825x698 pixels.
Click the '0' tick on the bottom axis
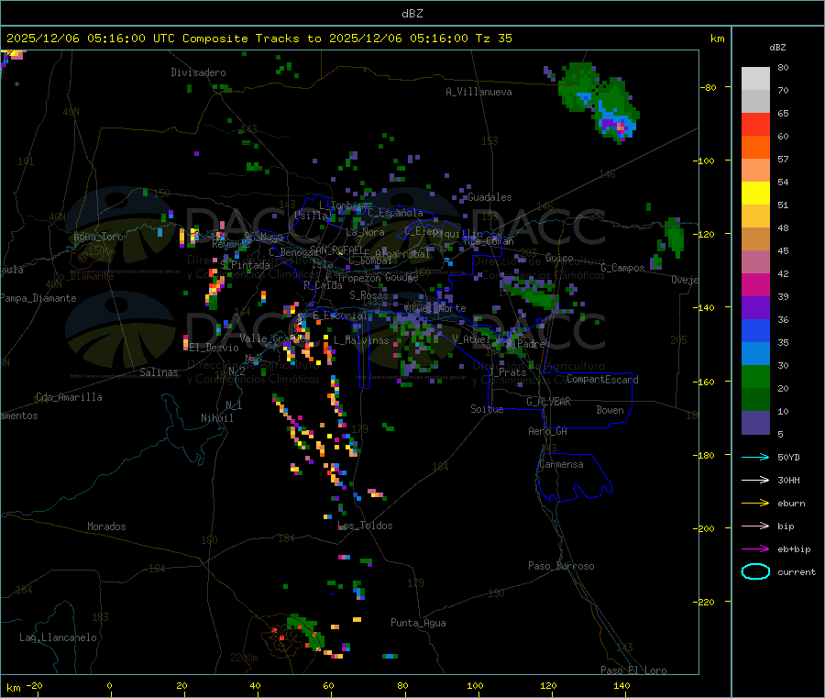click(109, 685)
